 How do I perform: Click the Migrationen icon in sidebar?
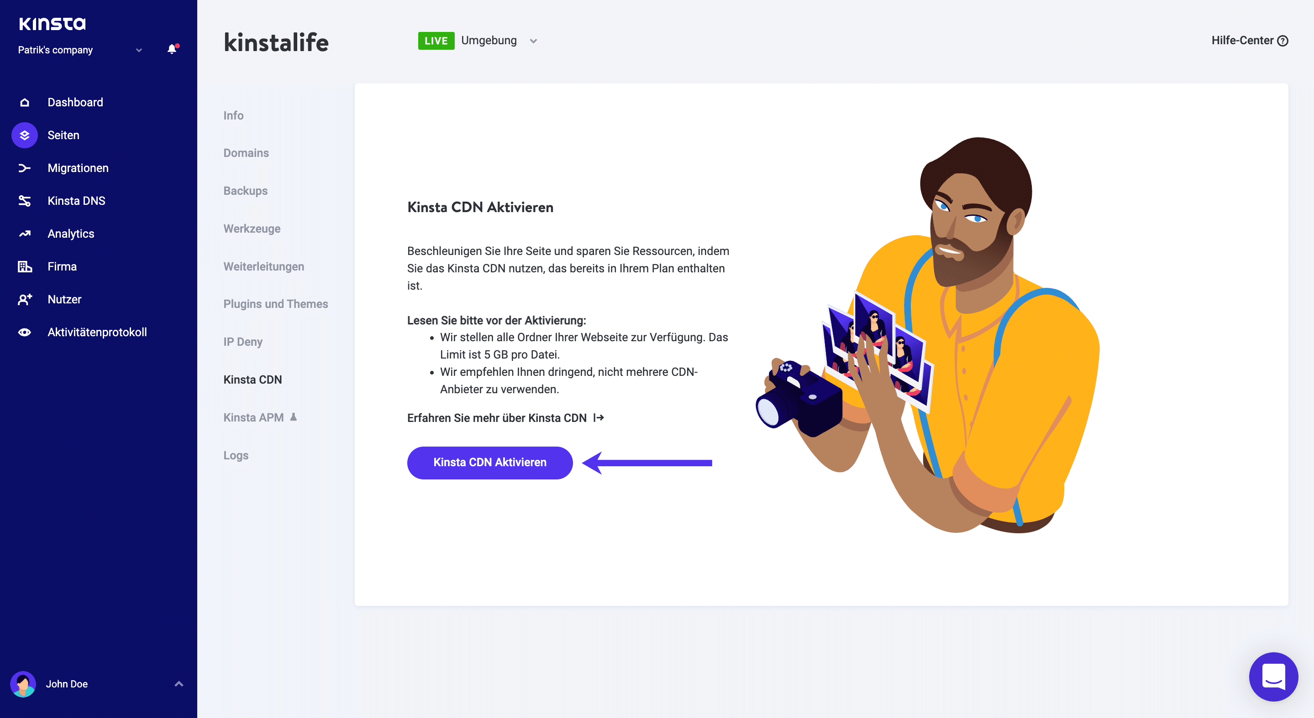click(24, 167)
